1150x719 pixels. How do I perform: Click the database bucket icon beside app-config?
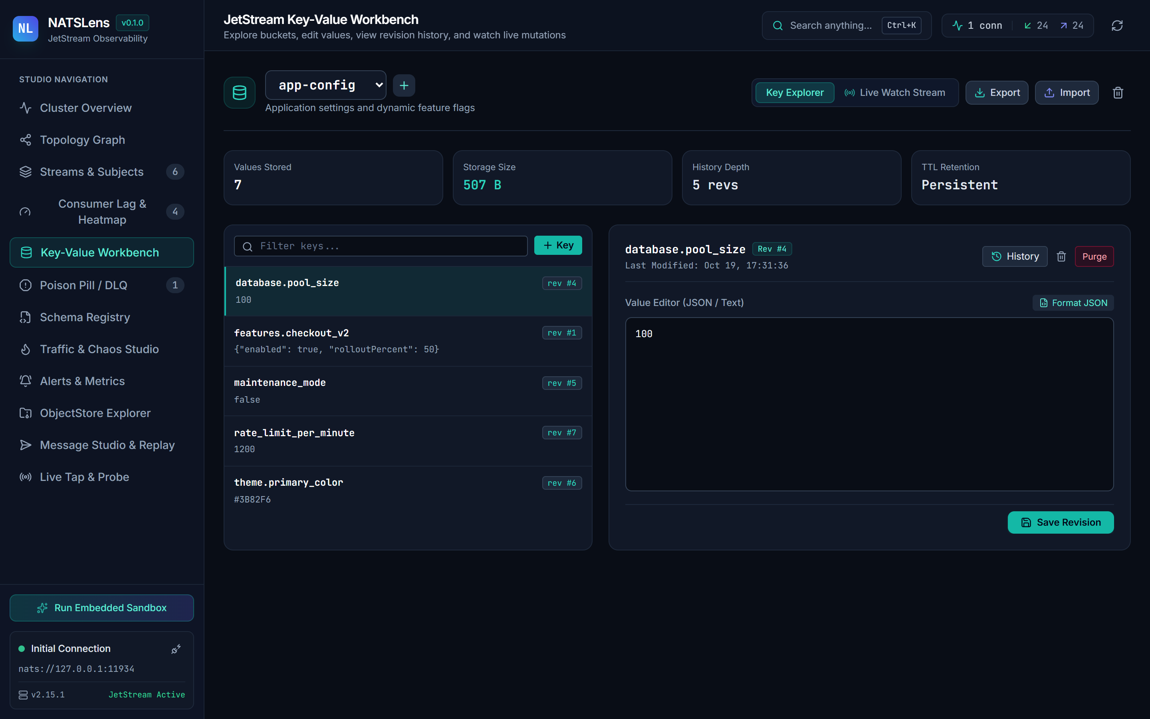coord(240,93)
